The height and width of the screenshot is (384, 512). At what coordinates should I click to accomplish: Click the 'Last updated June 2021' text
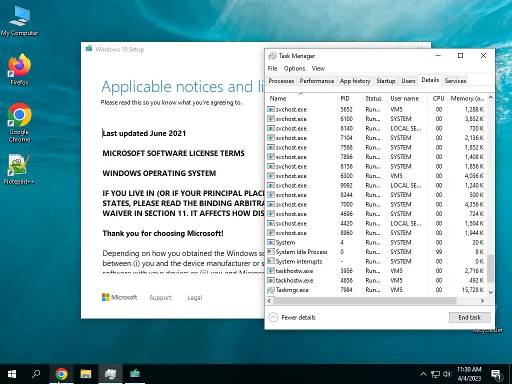coord(144,133)
